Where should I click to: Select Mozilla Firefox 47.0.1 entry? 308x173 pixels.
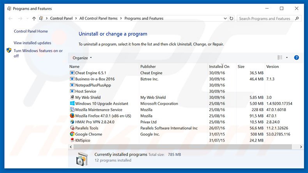(103, 115)
